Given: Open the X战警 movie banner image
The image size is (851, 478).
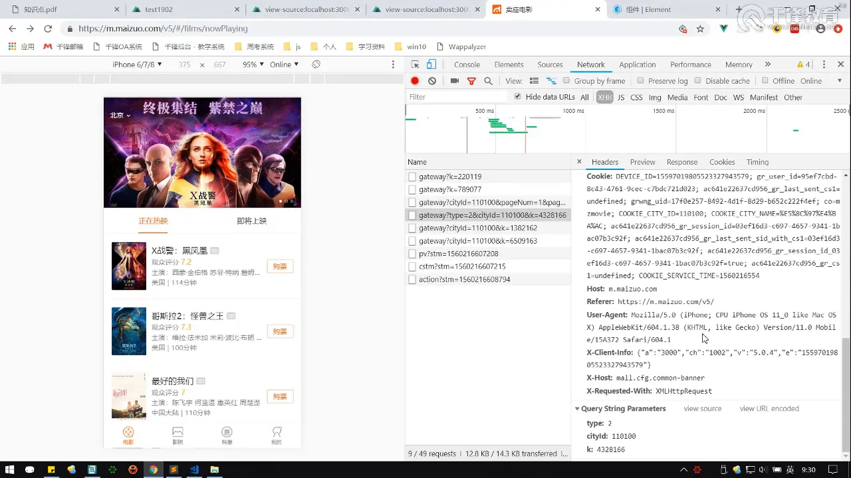Looking at the screenshot, I should (x=202, y=153).
